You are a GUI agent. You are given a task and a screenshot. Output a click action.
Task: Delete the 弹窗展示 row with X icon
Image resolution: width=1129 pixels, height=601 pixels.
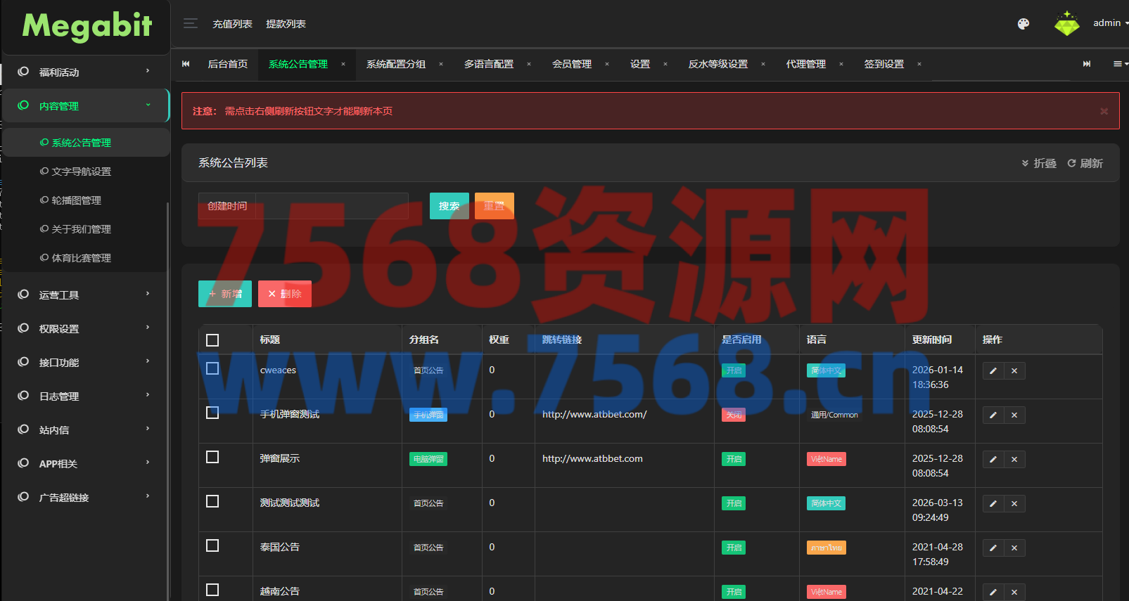tap(1014, 460)
